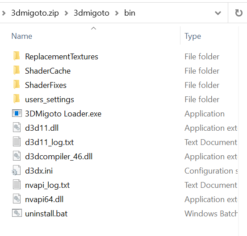The image size is (247, 236).
Task: Click the refresh button next to address bar
Action: point(239,13)
